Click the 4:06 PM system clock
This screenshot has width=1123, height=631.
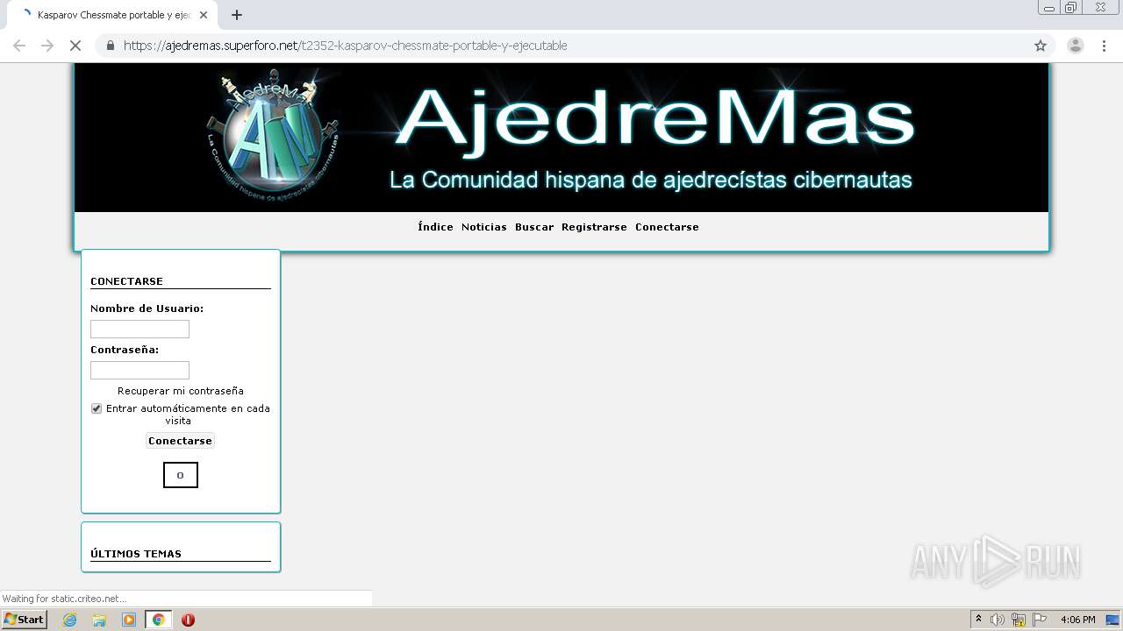[x=1078, y=620]
